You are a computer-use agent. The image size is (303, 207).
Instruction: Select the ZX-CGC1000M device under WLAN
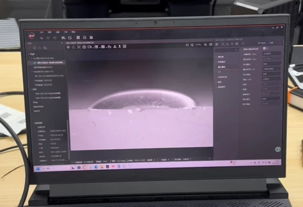(x=50, y=76)
